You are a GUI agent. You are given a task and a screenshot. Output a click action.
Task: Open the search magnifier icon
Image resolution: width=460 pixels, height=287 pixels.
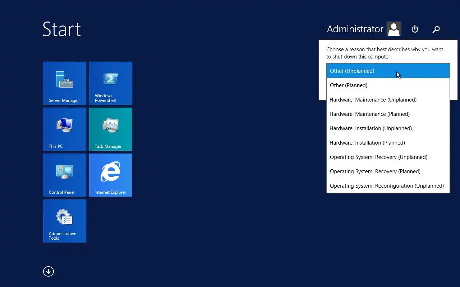[x=436, y=29]
